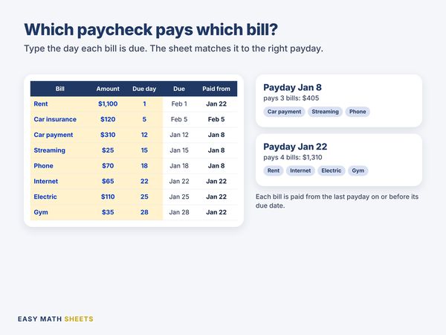Select the Jan 18 due date cell
The width and height of the screenshot is (446, 335).
pyautogui.click(x=179, y=166)
